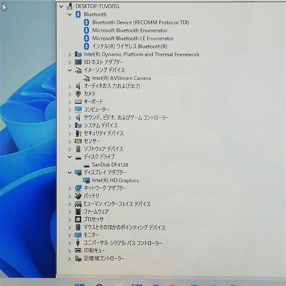The width and height of the screenshot is (286, 286).
Task: Collapse the ディスプレイ アダプター category
Action: [70, 172]
